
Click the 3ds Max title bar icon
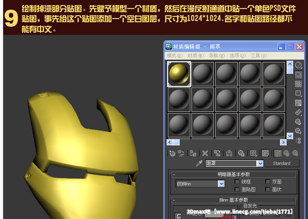pos(168,46)
